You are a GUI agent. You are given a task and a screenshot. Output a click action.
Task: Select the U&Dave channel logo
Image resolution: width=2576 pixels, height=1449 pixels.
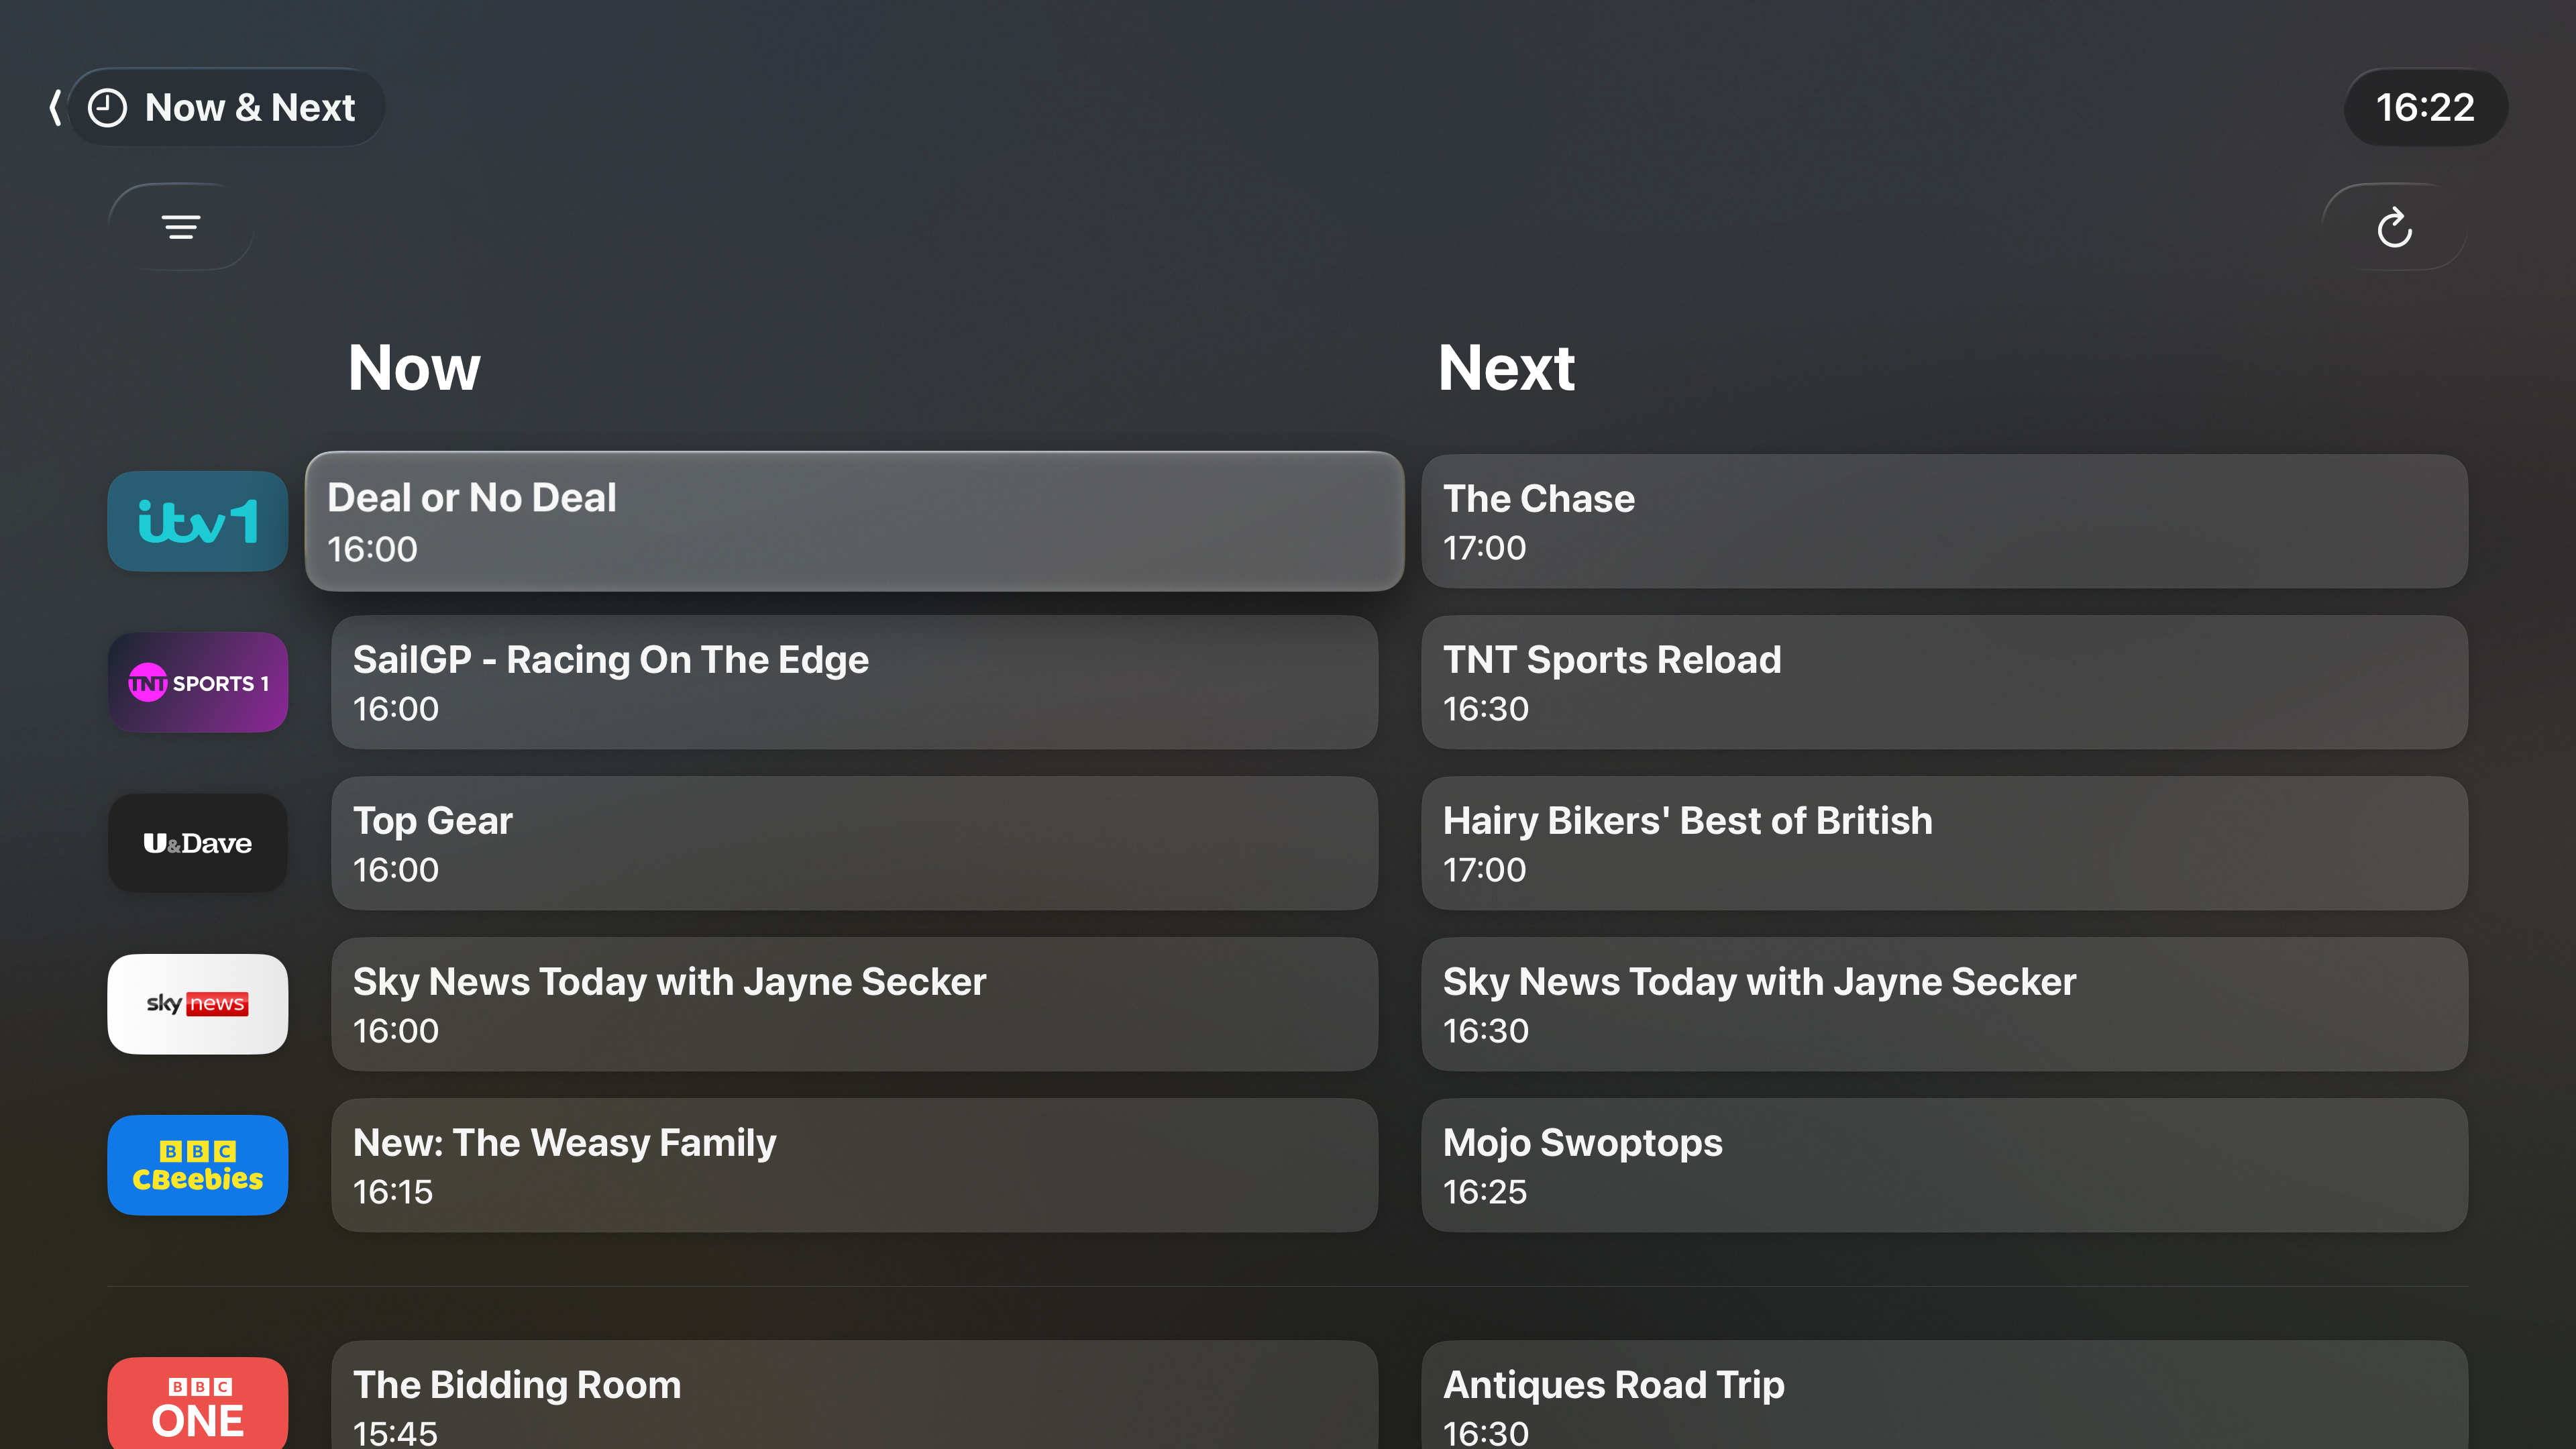click(198, 843)
